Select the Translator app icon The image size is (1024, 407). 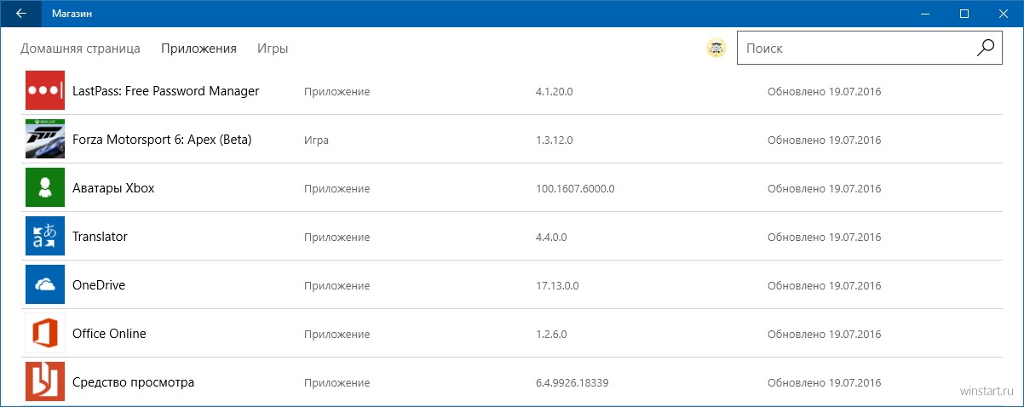click(45, 236)
